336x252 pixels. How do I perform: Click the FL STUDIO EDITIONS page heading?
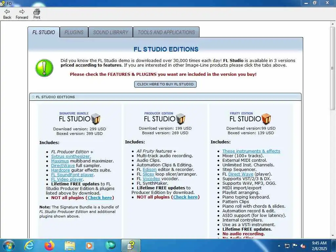point(166,49)
